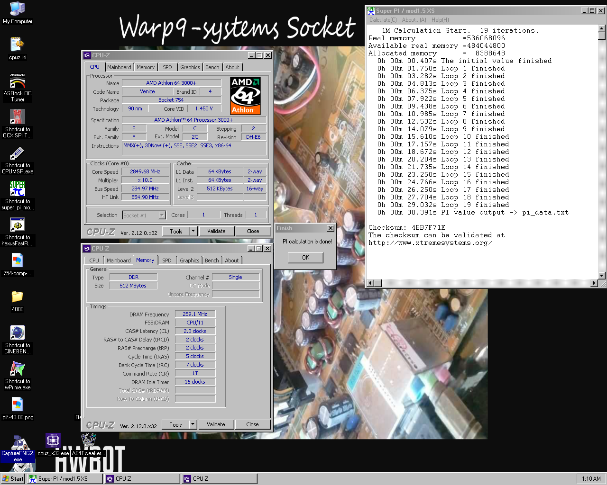This screenshot has width=607, height=485.
Task: Open About menu in Super PI
Action: point(414,20)
